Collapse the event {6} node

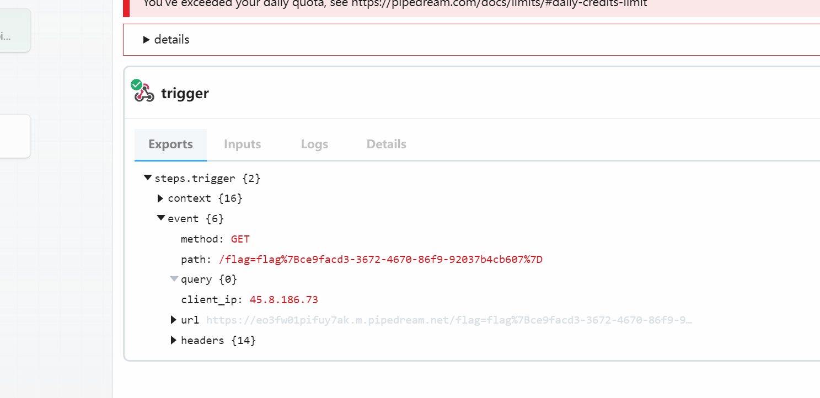[161, 218]
